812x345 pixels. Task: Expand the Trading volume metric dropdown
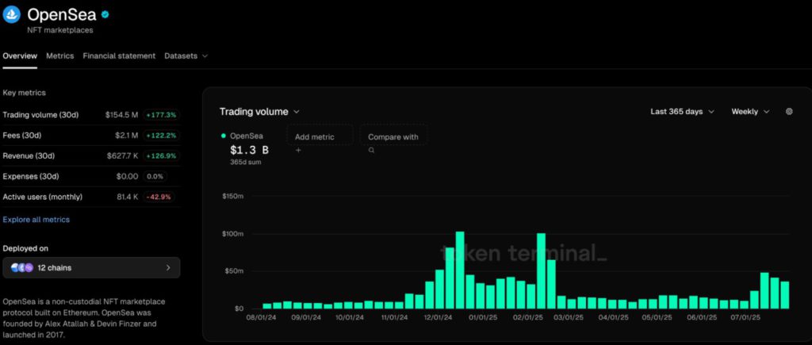[x=259, y=112]
